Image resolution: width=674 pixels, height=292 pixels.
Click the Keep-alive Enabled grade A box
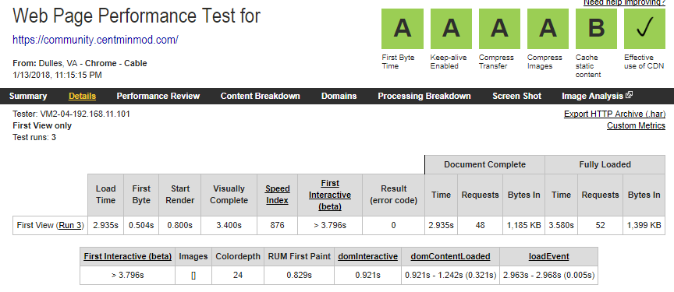[x=451, y=29]
